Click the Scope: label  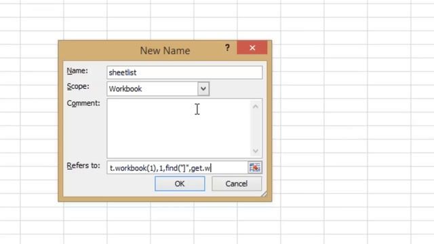coord(78,87)
